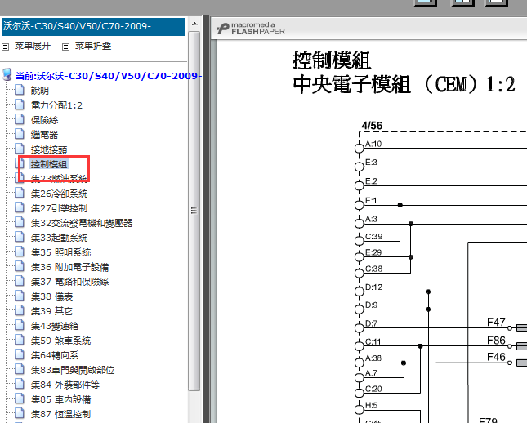Select 集39 其它
Image resolution: width=527 pixels, height=423 pixels.
tap(51, 311)
